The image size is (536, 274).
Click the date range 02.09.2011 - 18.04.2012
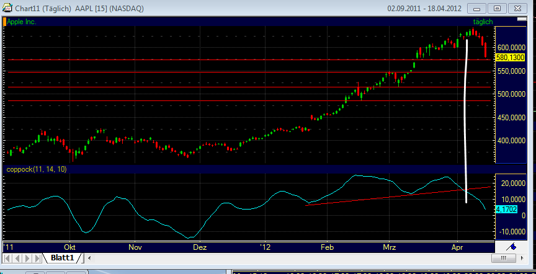pos(424,8)
